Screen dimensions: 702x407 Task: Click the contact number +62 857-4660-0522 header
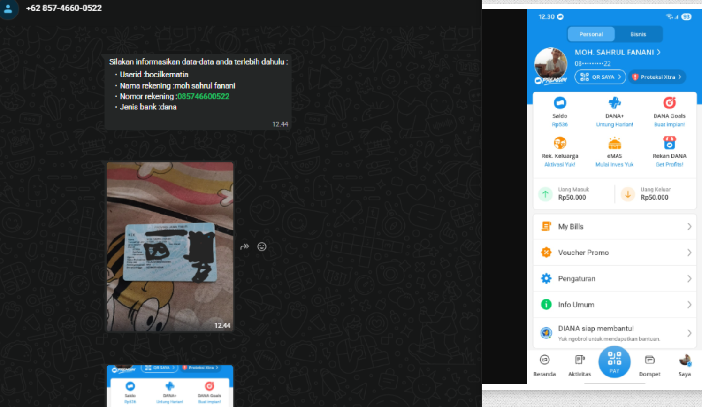pyautogui.click(x=64, y=8)
